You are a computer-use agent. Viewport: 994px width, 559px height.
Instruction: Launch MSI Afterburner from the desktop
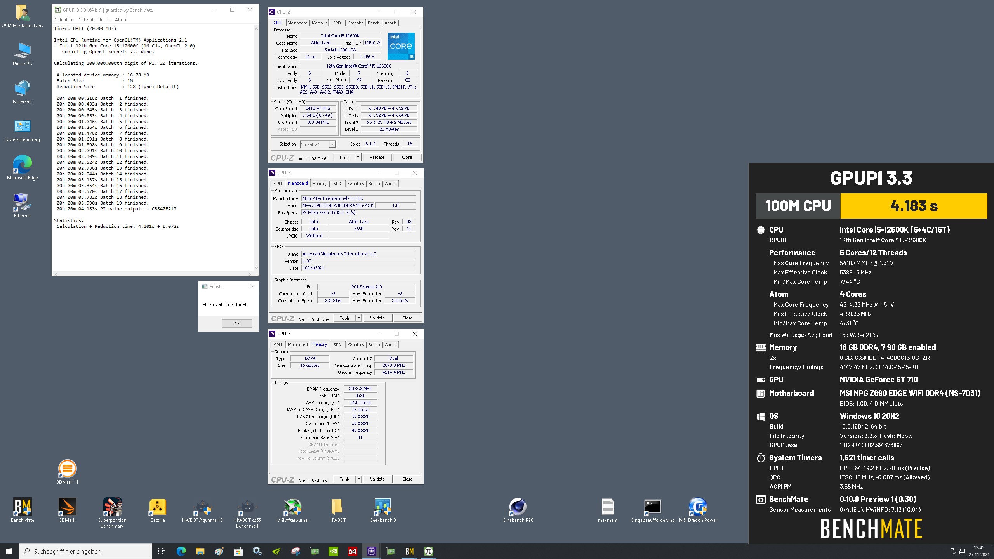pos(293,510)
